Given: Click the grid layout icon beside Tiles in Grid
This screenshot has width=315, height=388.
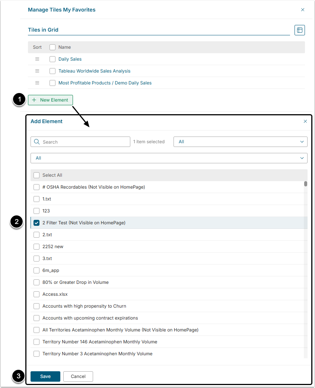Looking at the screenshot, I should click(x=299, y=30).
